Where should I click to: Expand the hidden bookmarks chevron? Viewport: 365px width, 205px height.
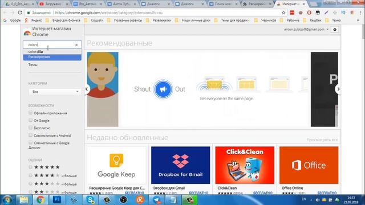point(358,20)
